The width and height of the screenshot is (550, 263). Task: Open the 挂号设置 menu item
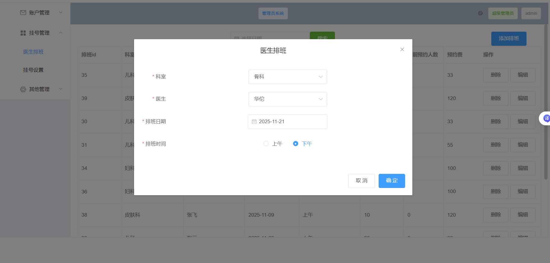(33, 70)
